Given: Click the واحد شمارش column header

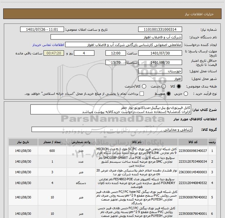Looking at the screenshot, I should [81, 142].
